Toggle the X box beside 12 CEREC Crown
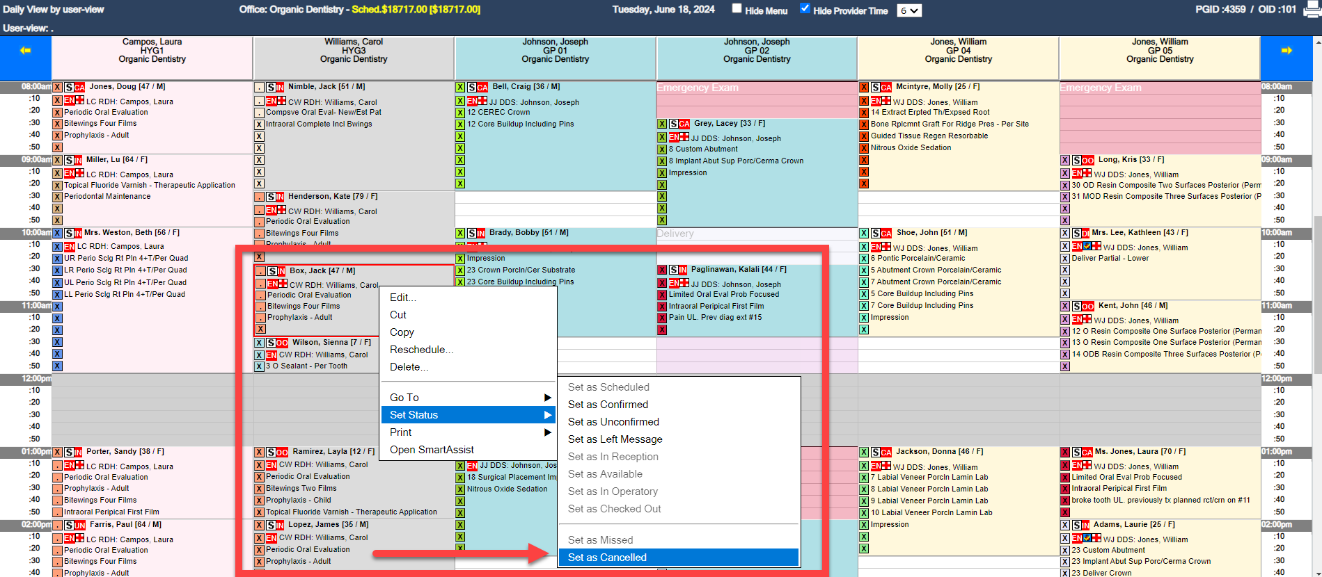 460,113
